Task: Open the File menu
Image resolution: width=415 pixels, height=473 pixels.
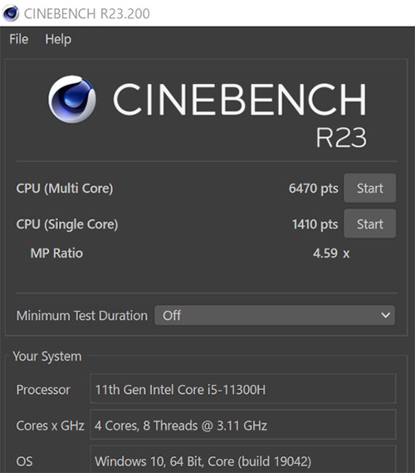Action: point(18,39)
